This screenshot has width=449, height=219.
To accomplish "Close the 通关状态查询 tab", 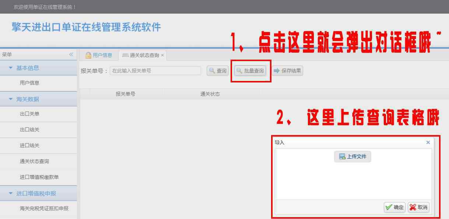I will tap(162, 55).
